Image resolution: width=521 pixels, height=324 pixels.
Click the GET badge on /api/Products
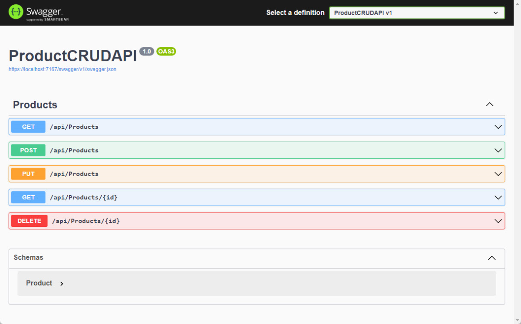[28, 127]
